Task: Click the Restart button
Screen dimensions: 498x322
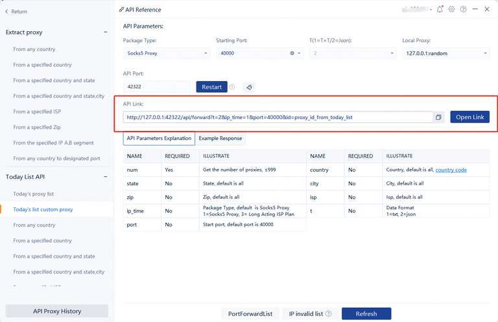Action: point(211,87)
